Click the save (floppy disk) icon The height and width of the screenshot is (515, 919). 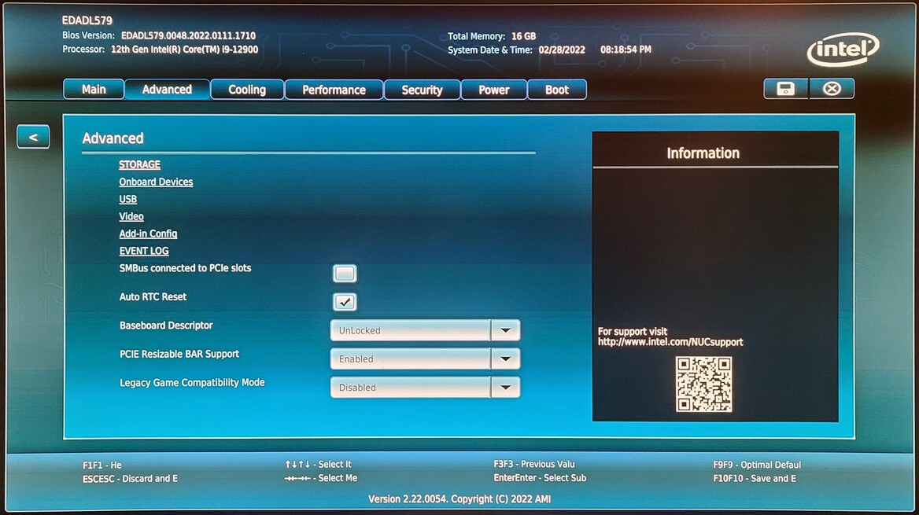[x=785, y=89]
